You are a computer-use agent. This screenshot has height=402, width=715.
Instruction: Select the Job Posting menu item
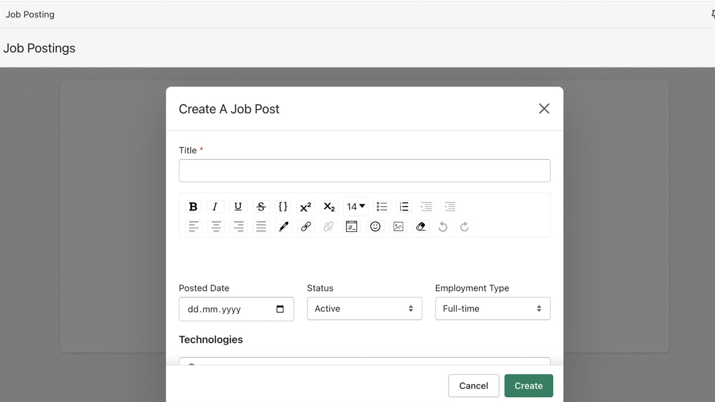(x=30, y=14)
